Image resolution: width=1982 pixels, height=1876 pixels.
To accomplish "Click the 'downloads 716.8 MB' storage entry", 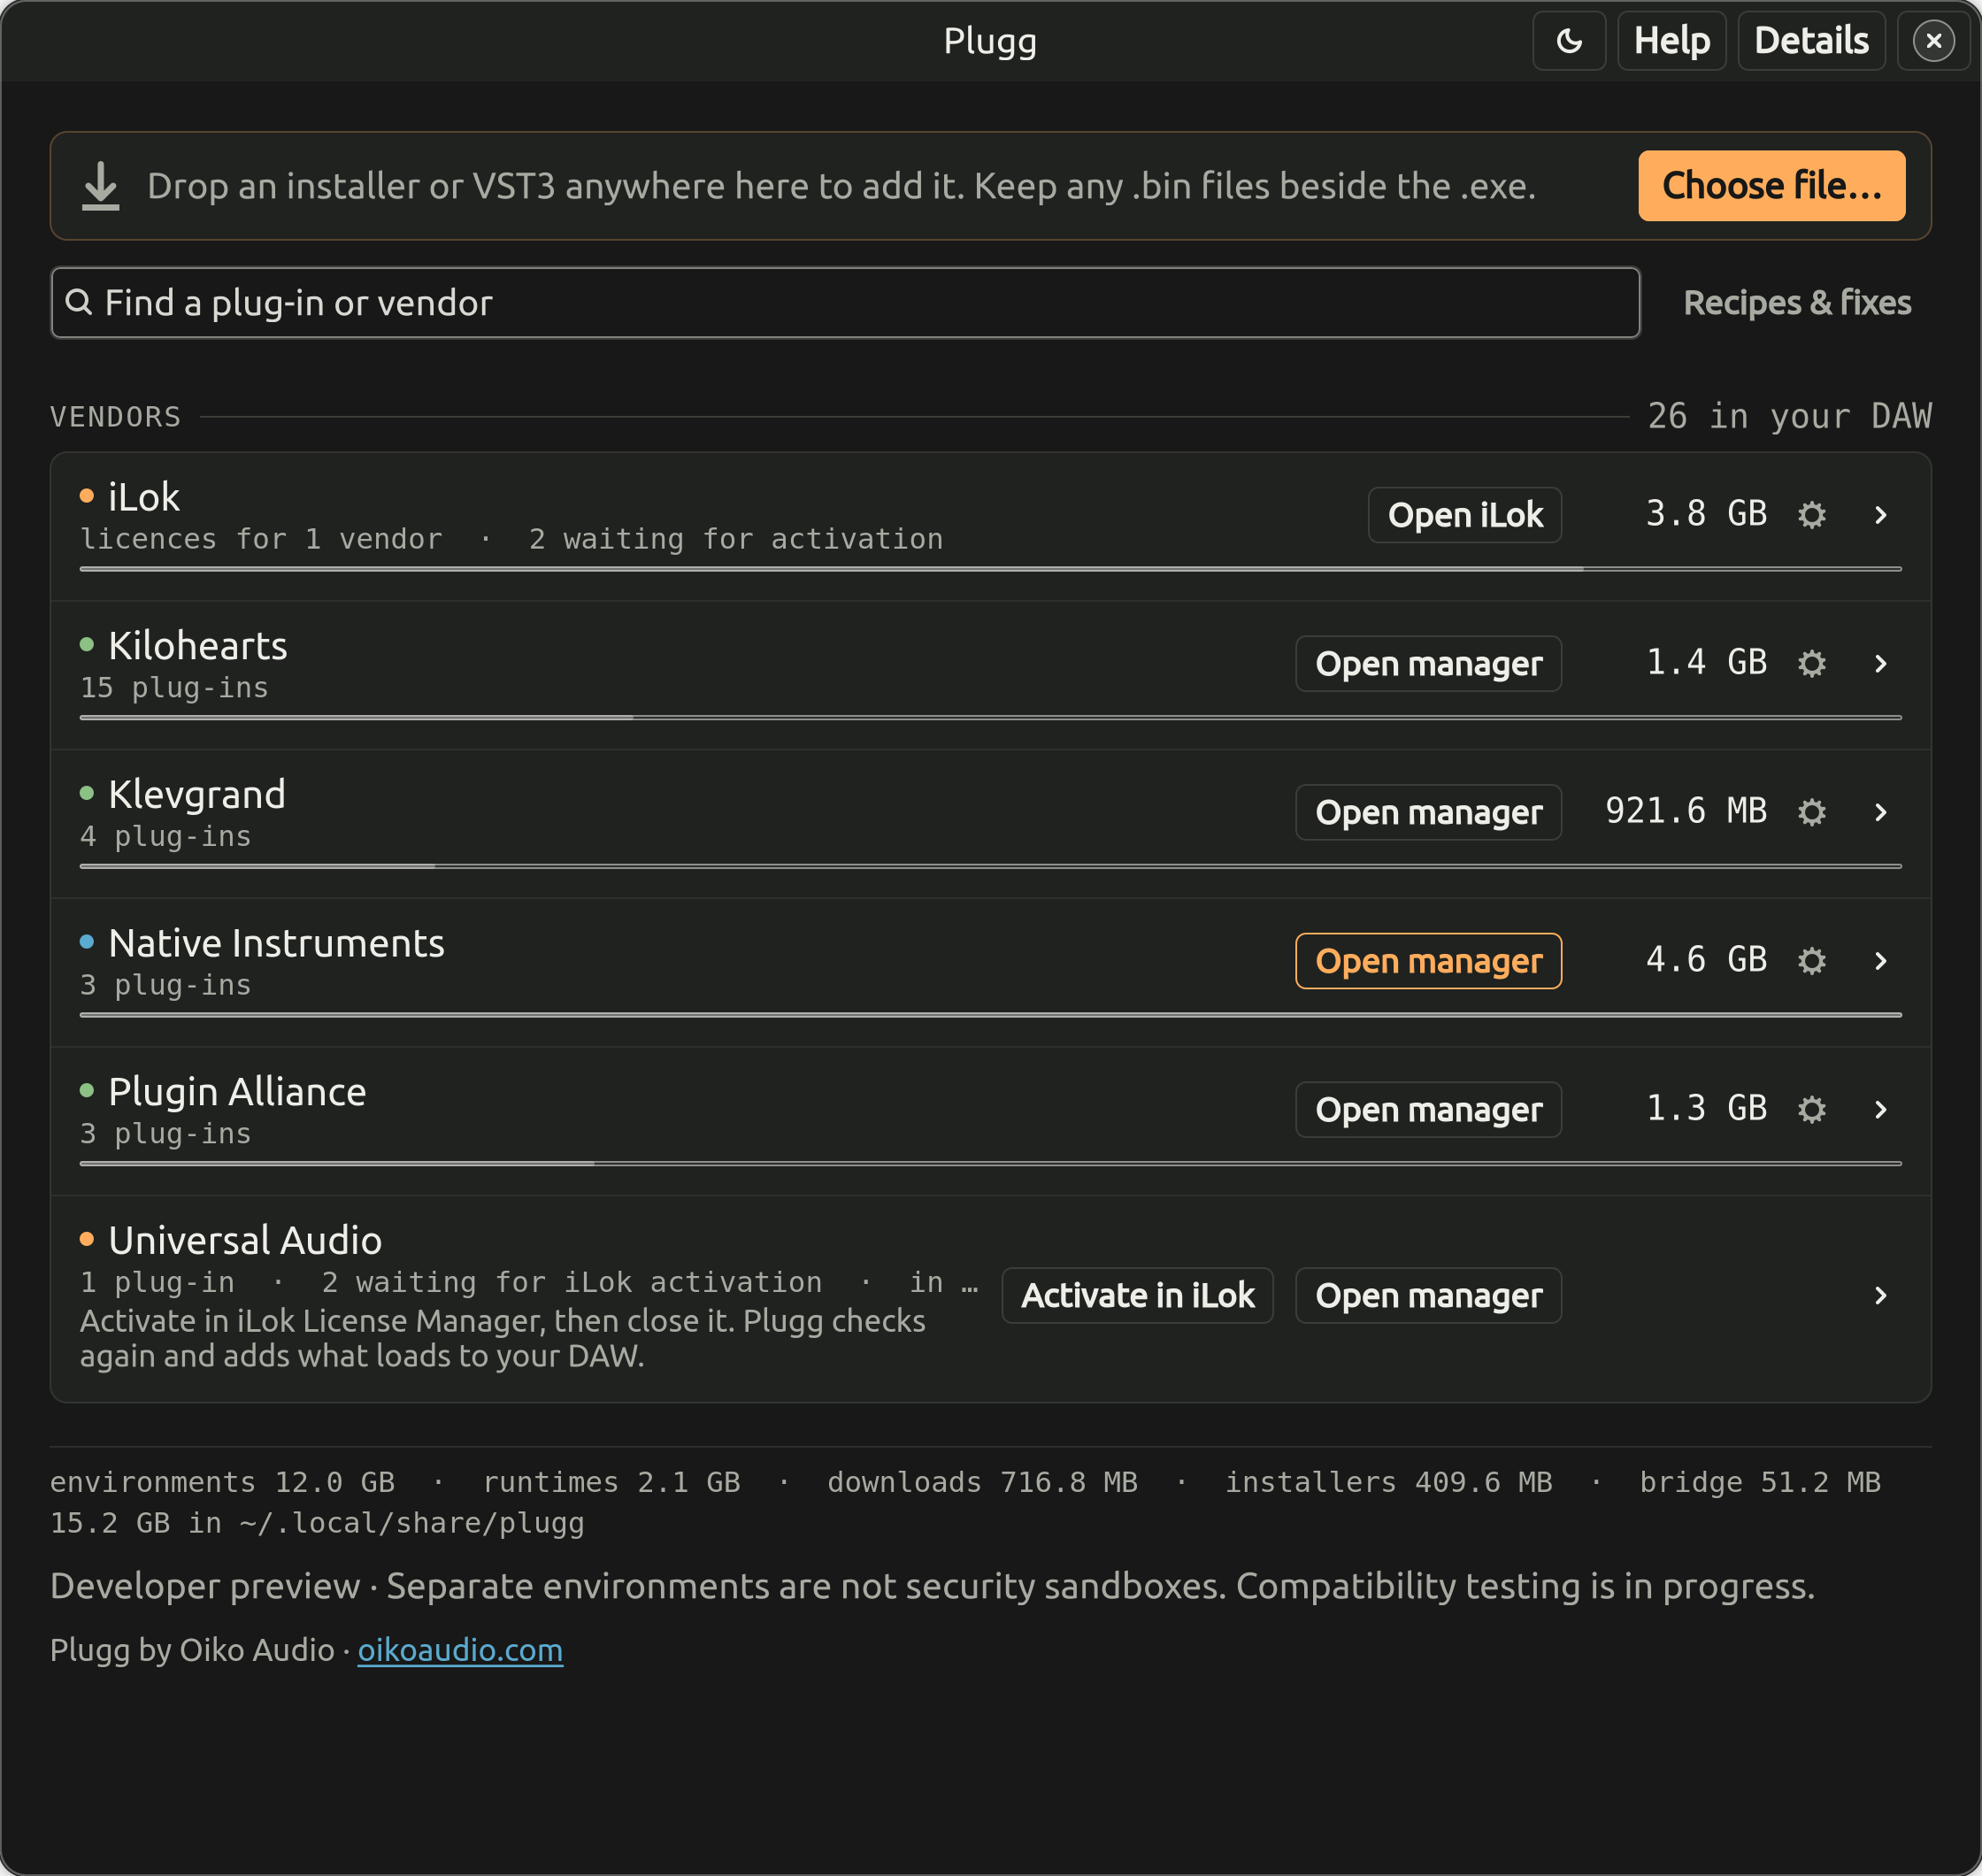I will tap(982, 1482).
